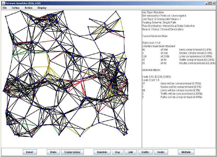This screenshot has width=217, height=157.
Task: Undo the last attack
Action: tap(54, 152)
